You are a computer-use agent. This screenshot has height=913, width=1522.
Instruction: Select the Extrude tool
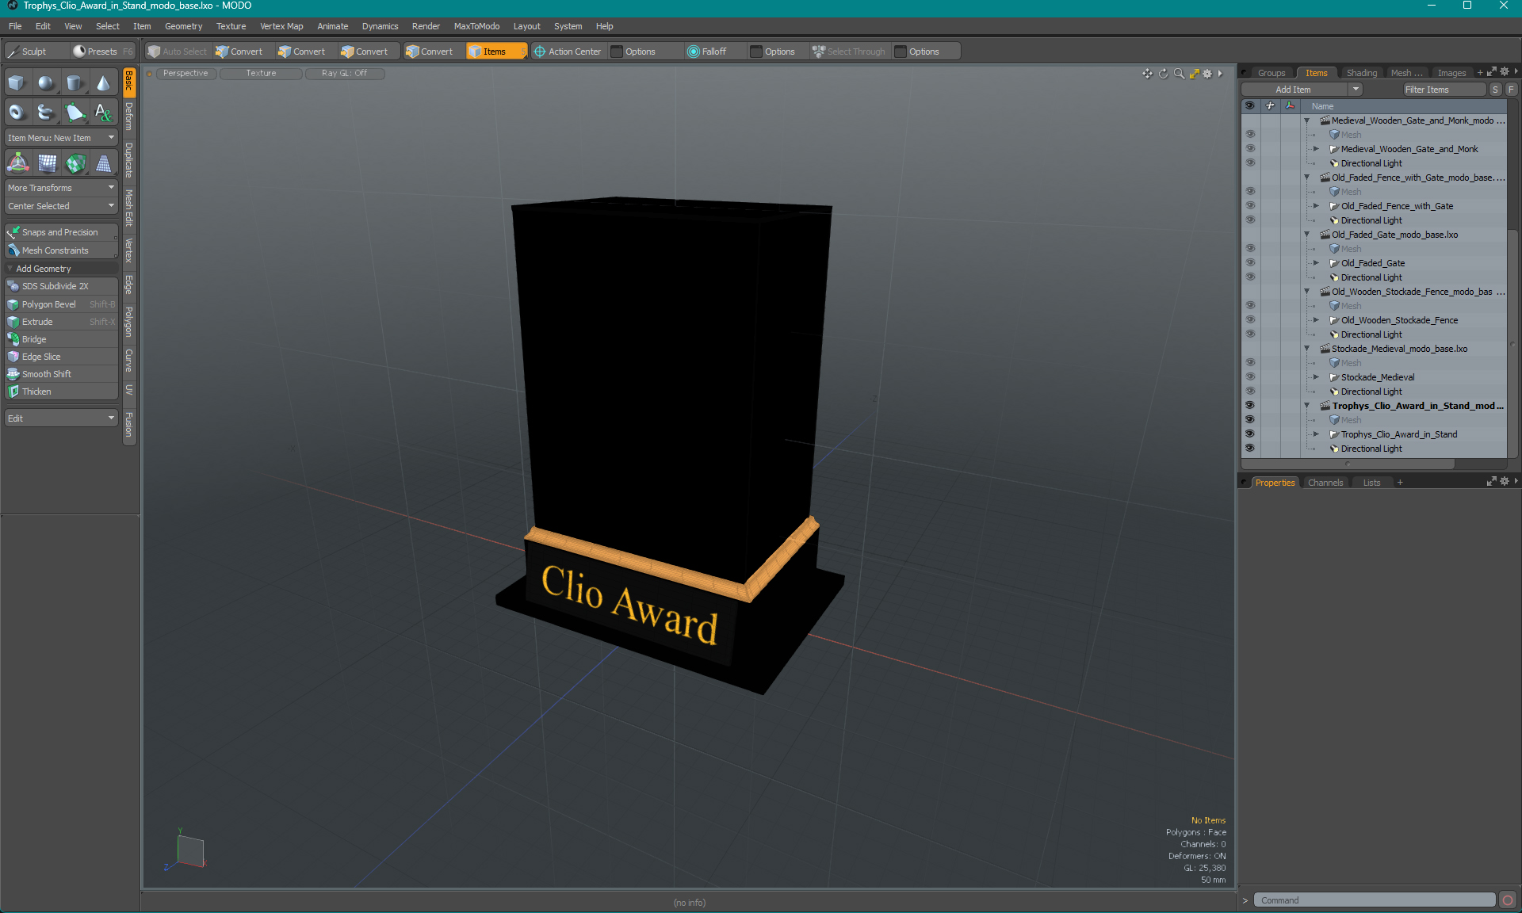(37, 322)
